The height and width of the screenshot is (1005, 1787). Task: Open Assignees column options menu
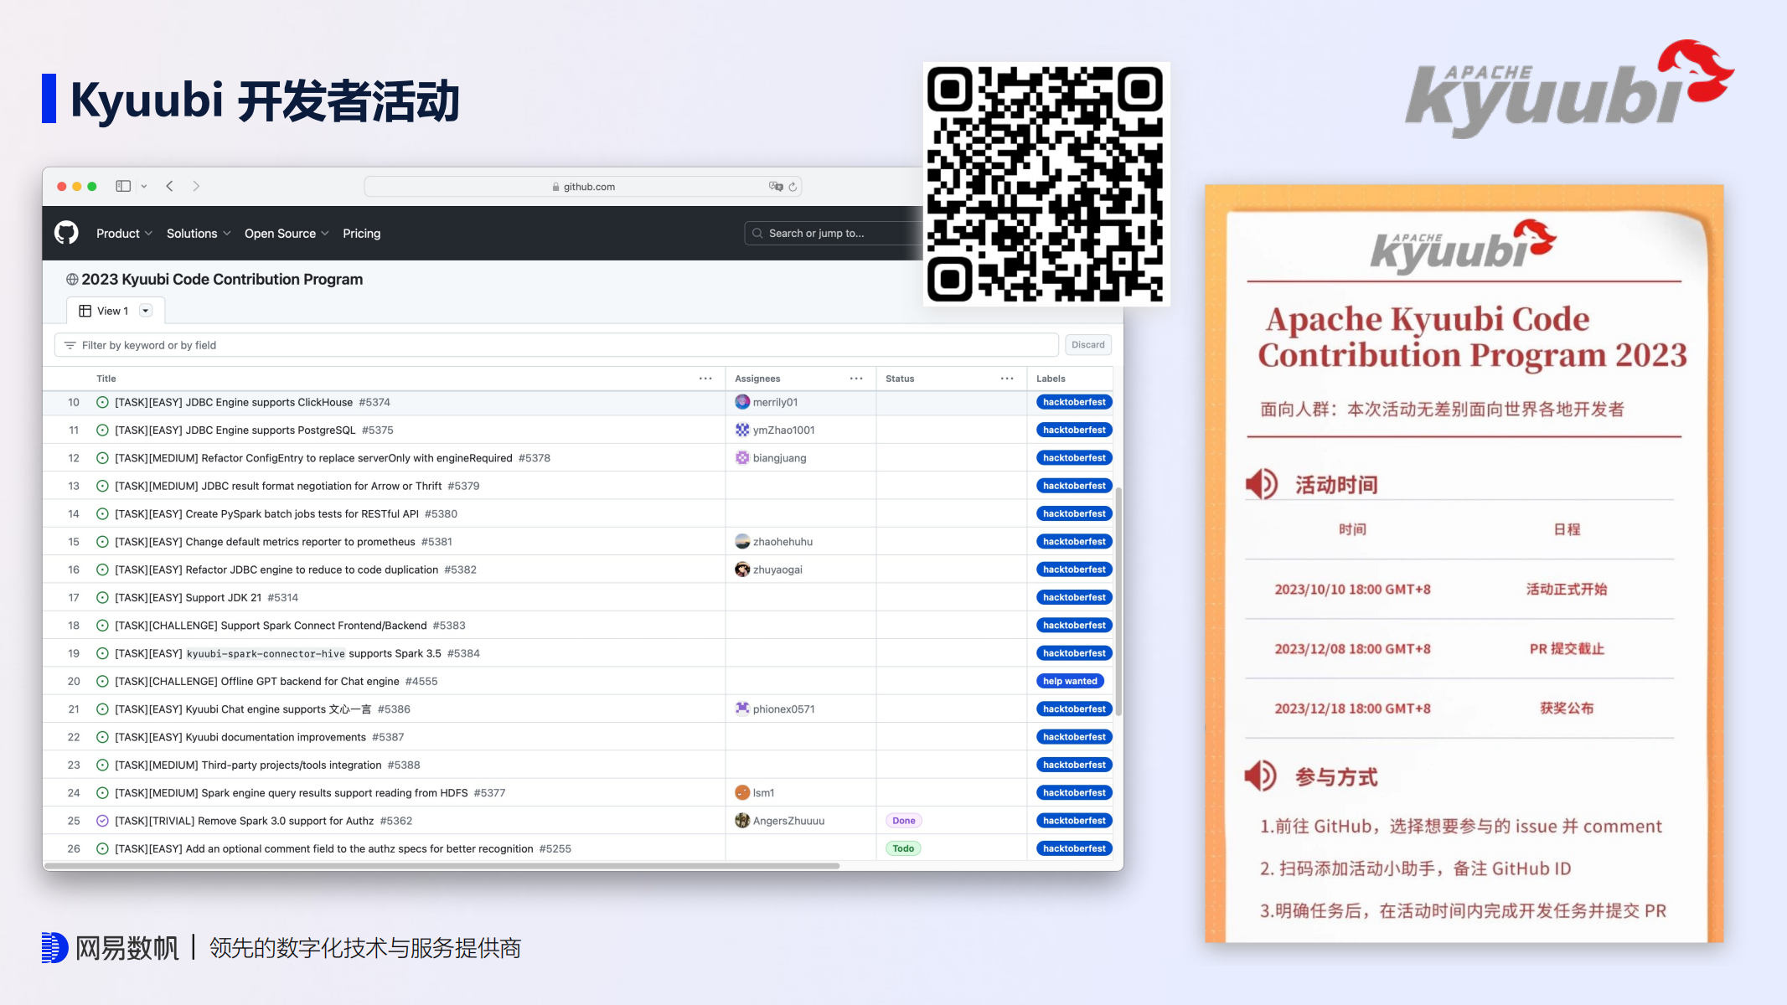[x=856, y=379]
